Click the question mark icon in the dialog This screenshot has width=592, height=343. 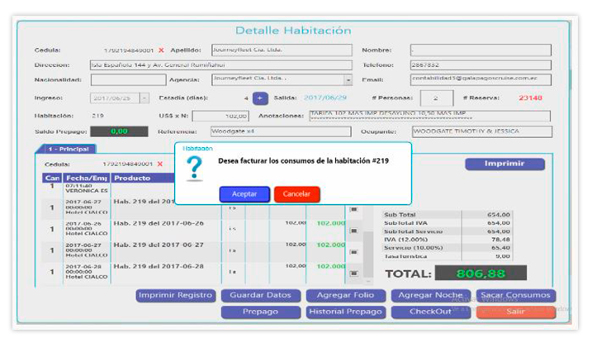coord(196,168)
